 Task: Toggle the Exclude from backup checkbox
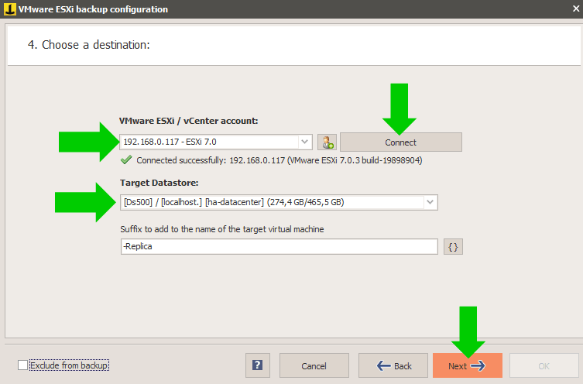(22, 365)
